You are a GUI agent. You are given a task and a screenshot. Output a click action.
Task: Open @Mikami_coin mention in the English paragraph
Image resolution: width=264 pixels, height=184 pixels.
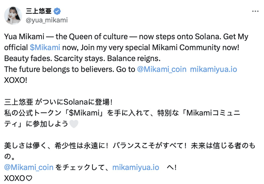(162, 69)
